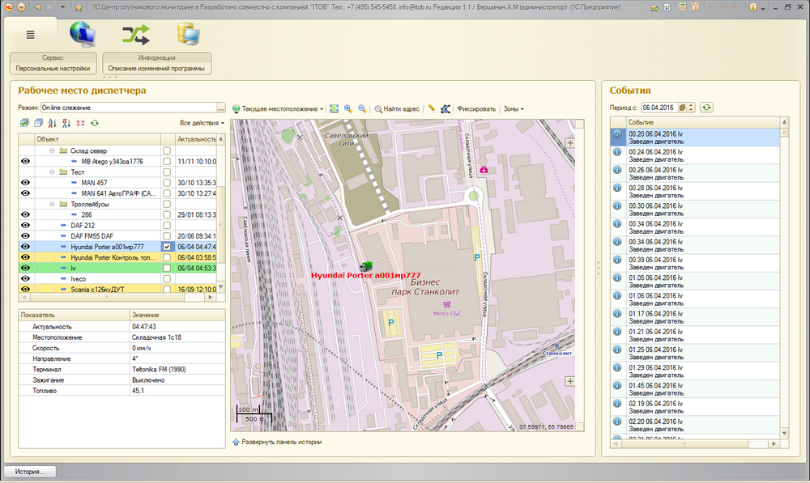This screenshot has height=483, width=810.
Task: Select the ruler measuring tool
Action: [x=432, y=108]
